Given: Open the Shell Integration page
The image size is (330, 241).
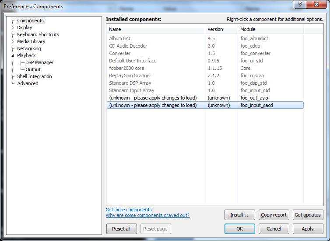Looking at the screenshot, I should point(35,76).
